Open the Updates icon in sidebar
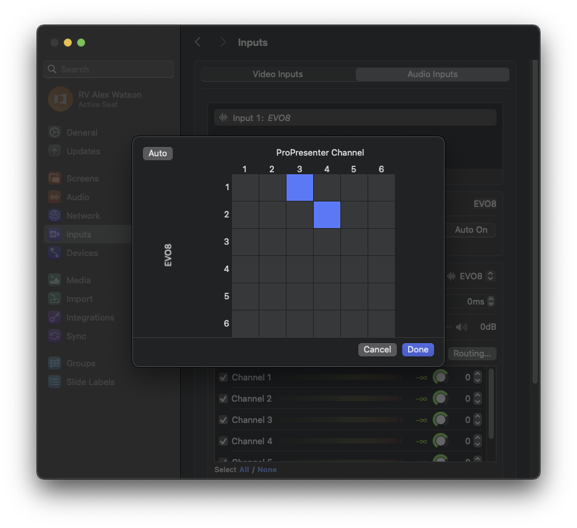The image size is (577, 528). [55, 151]
